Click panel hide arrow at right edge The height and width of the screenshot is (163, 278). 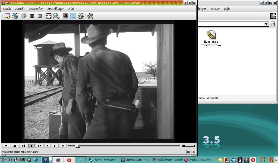(x=276, y=160)
